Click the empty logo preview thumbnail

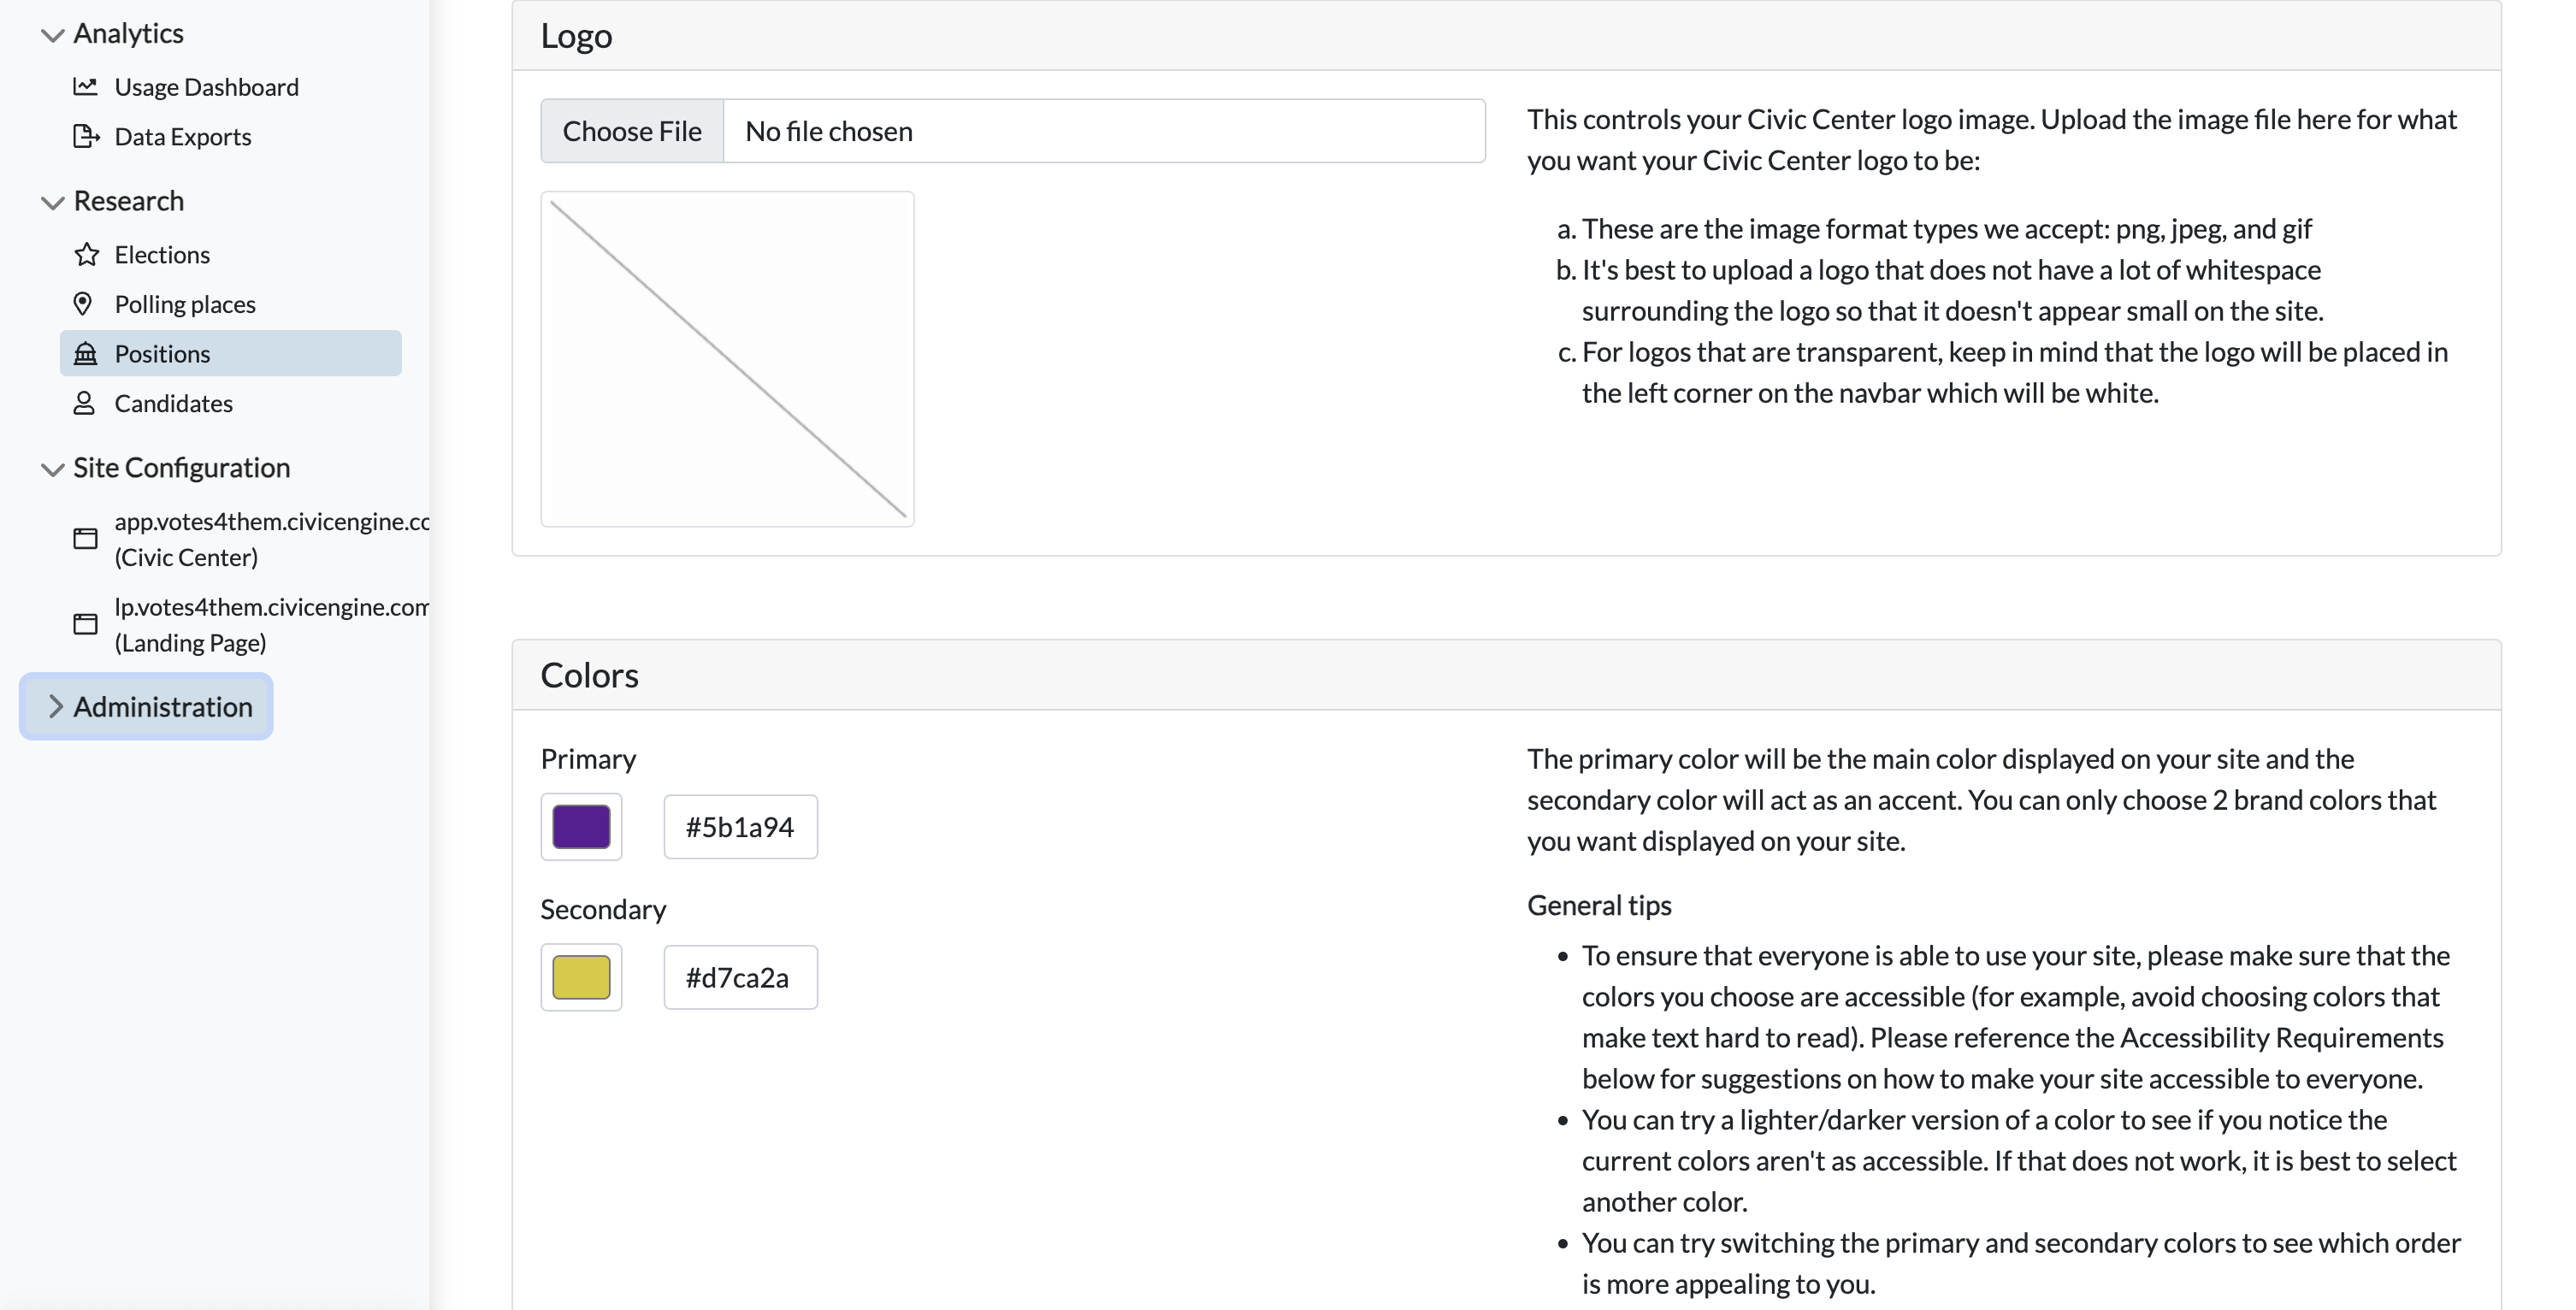pyautogui.click(x=727, y=359)
